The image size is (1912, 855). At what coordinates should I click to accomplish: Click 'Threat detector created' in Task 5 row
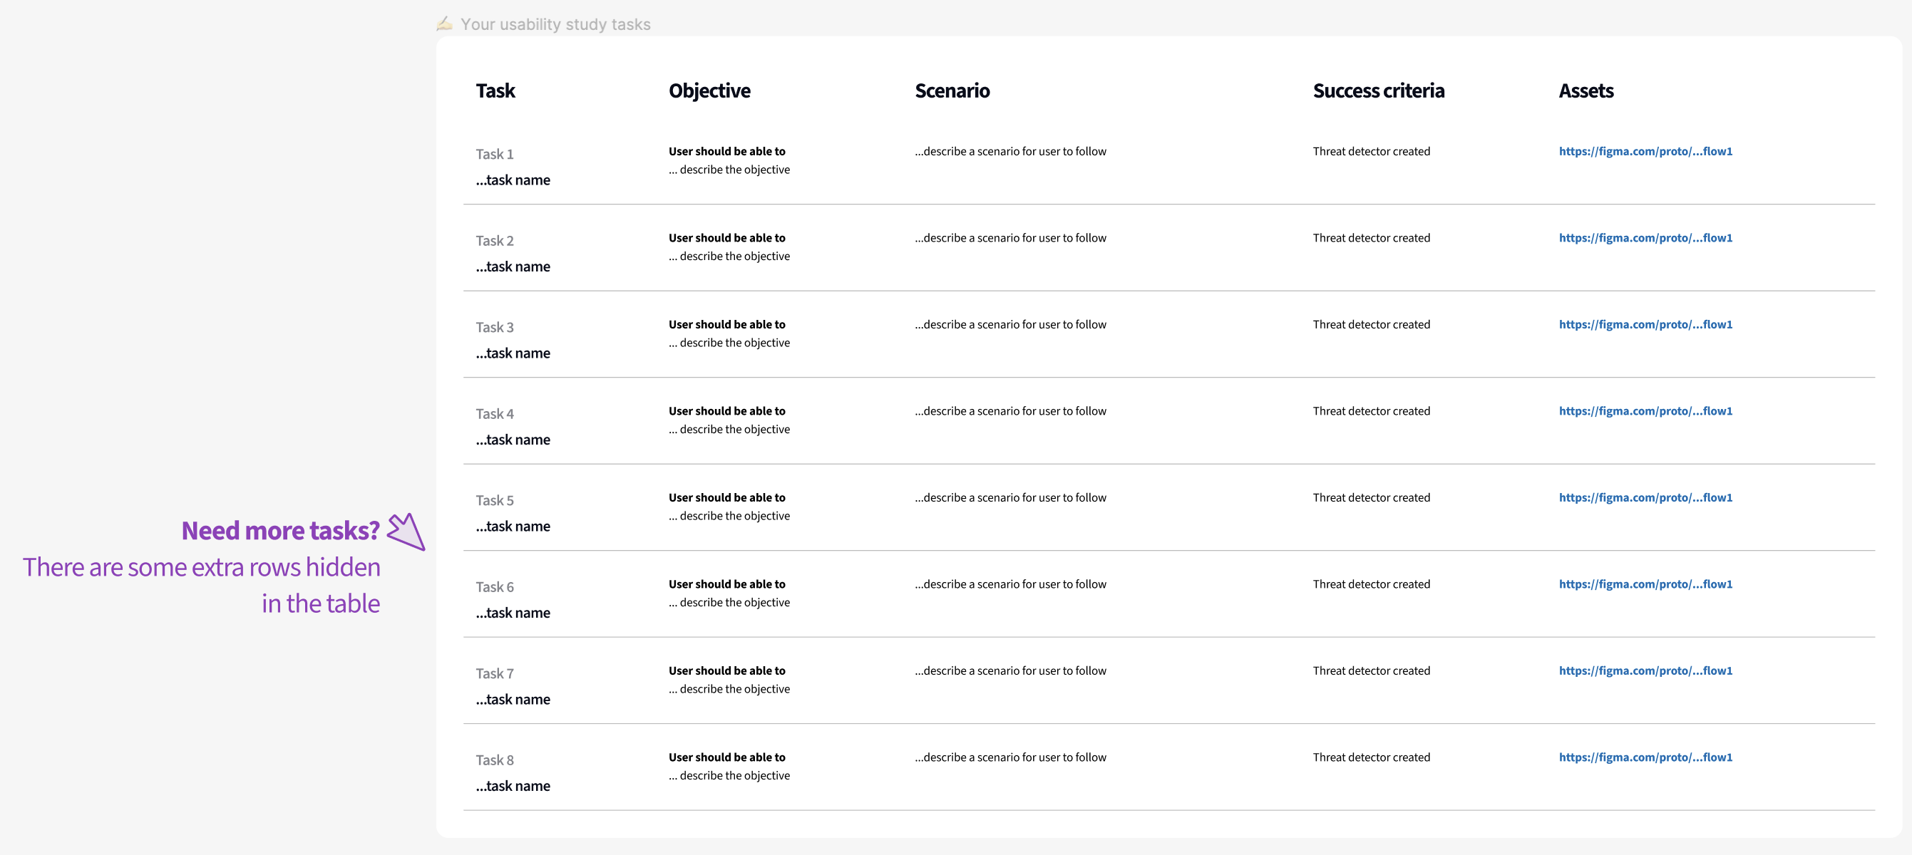(1371, 498)
